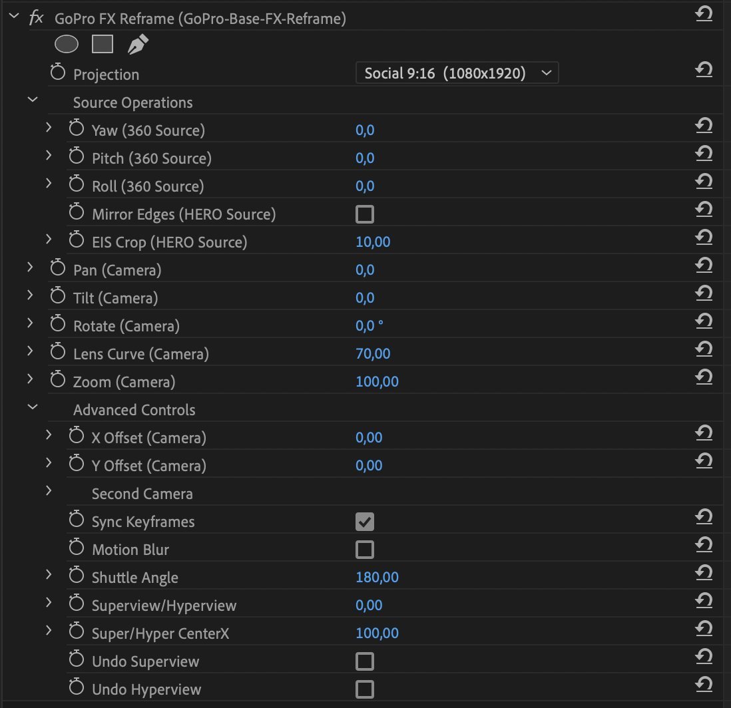
Task: Select the free draw bezier pen mask tool
Action: 138,45
